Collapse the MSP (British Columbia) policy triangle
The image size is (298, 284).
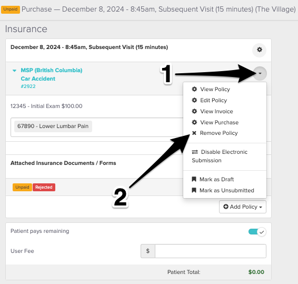pyautogui.click(x=14, y=71)
